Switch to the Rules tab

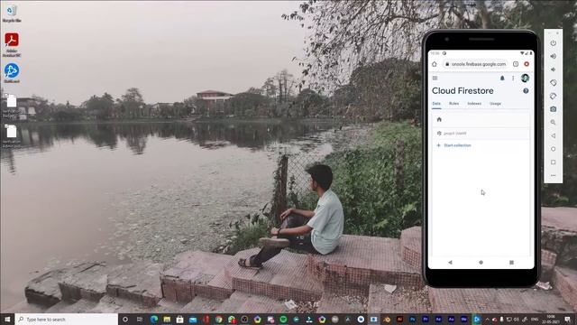(x=453, y=104)
